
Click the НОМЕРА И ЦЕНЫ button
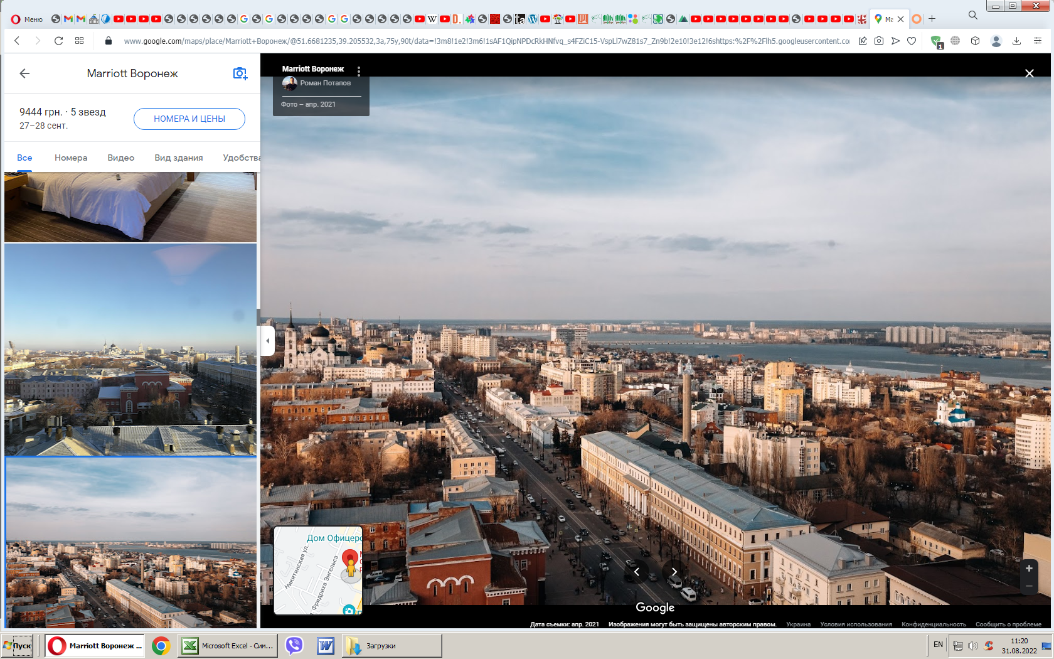189,119
